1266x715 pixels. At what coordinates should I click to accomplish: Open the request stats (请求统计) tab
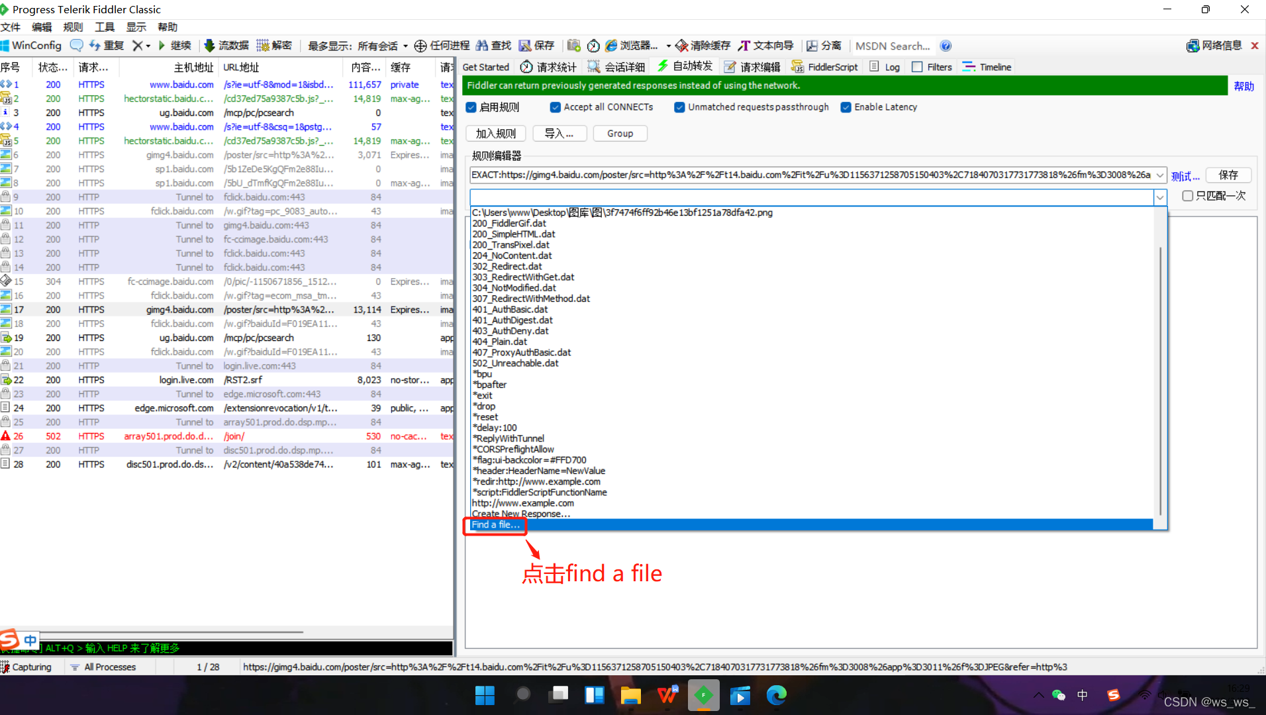click(548, 67)
